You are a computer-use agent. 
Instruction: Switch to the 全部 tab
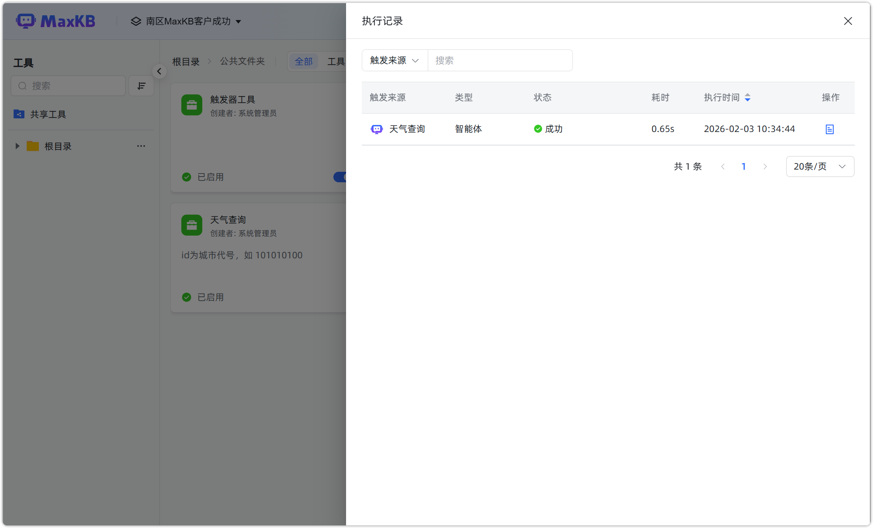tap(304, 61)
